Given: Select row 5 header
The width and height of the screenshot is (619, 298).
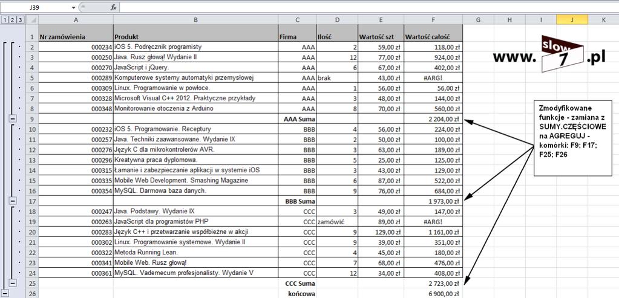Looking at the screenshot, I should tap(32, 77).
